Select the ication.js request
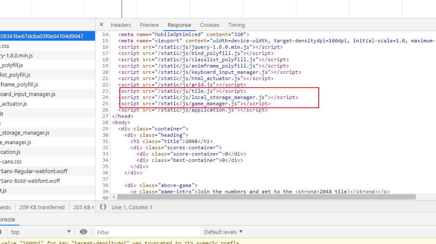 [47, 152]
